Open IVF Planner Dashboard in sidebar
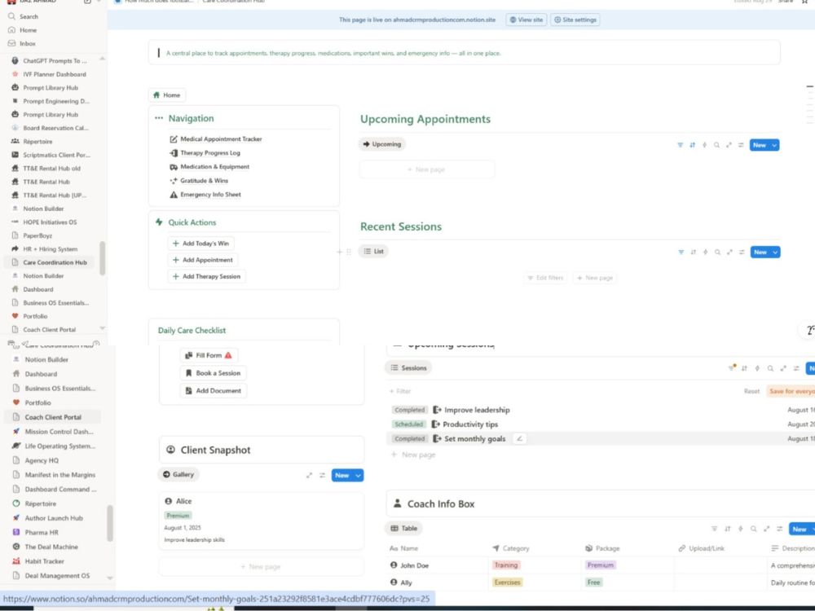Viewport: 815px width, 611px height. (54, 74)
